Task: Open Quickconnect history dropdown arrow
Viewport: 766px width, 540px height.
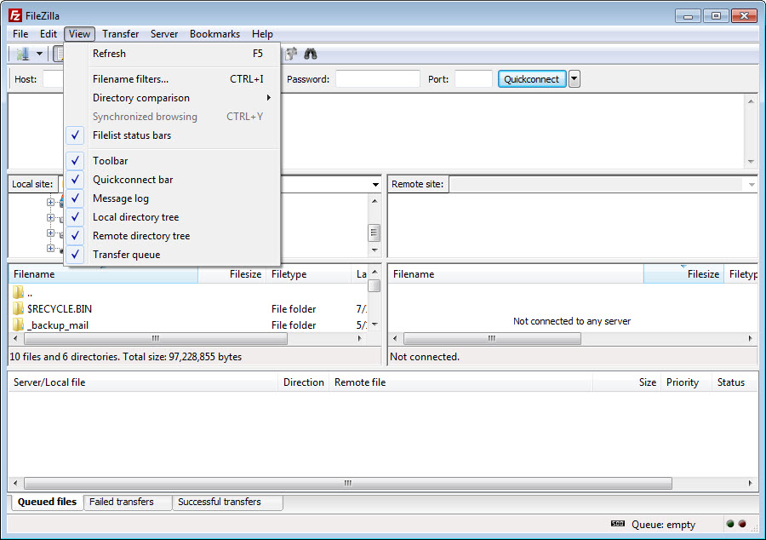Action: 574,78
